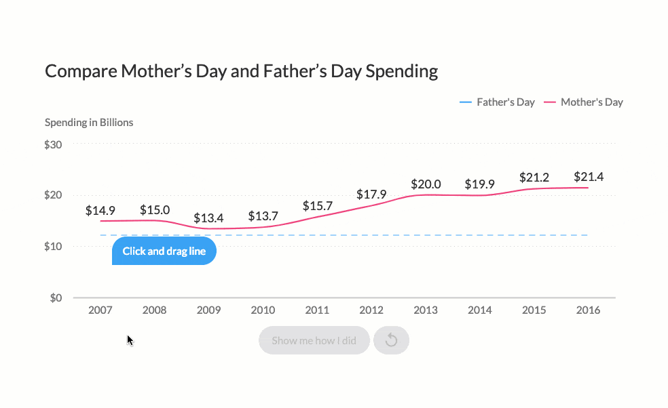
Task: Click the "Click and drag line" tooltip
Action: point(164,251)
